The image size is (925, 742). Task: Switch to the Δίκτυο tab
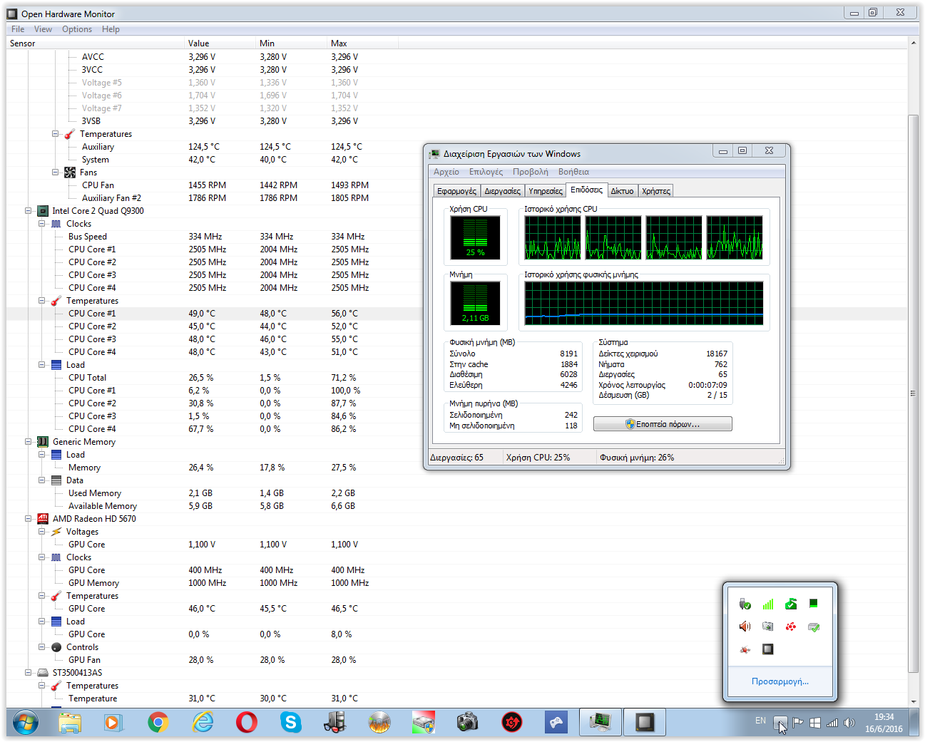pyautogui.click(x=623, y=191)
